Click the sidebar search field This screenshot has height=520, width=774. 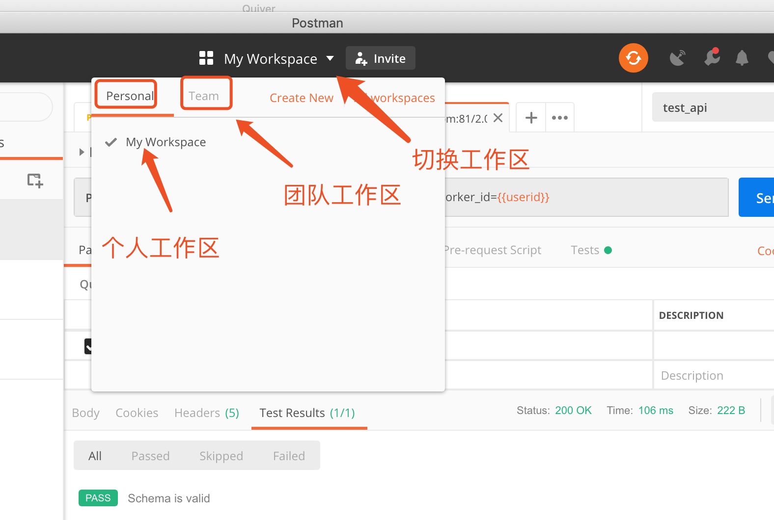pyautogui.click(x=26, y=107)
